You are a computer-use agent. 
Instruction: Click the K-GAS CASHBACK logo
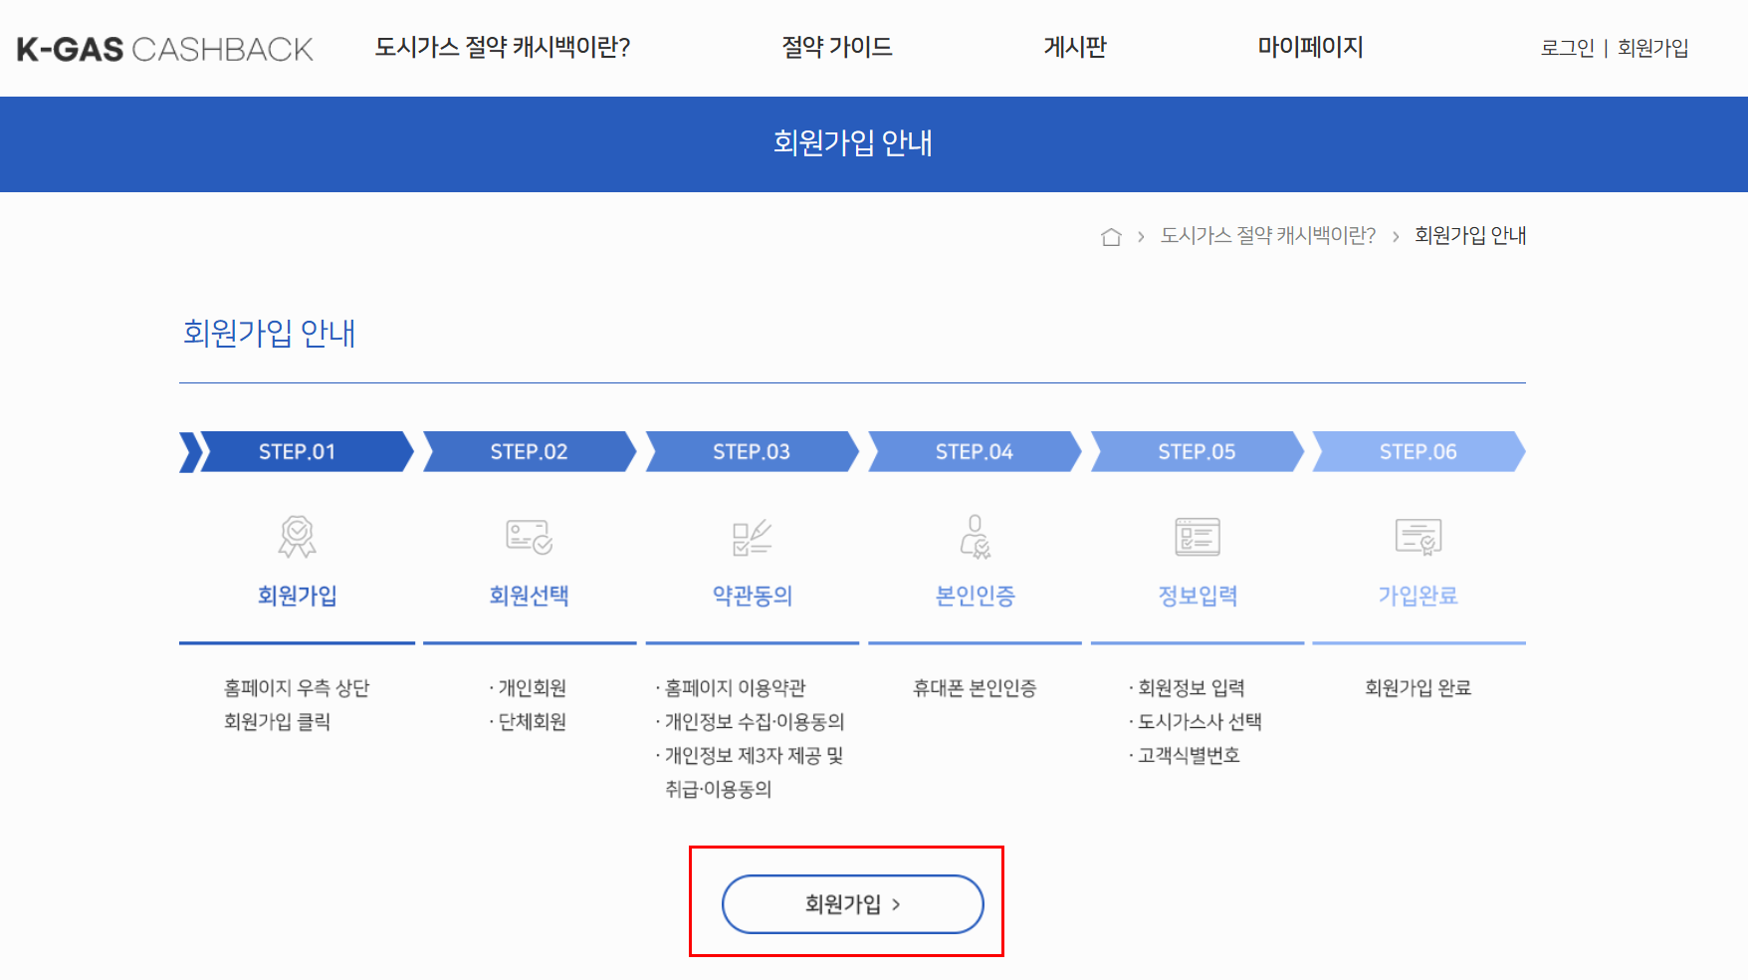[162, 47]
